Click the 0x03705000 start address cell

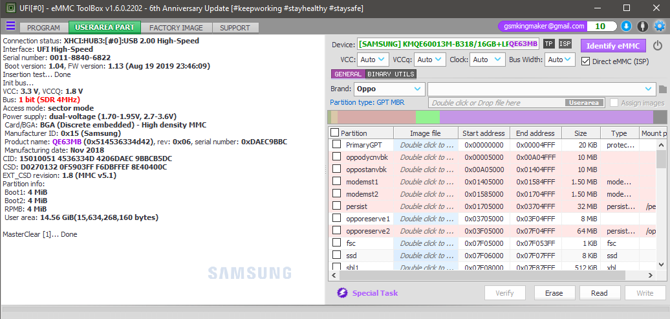click(x=484, y=219)
